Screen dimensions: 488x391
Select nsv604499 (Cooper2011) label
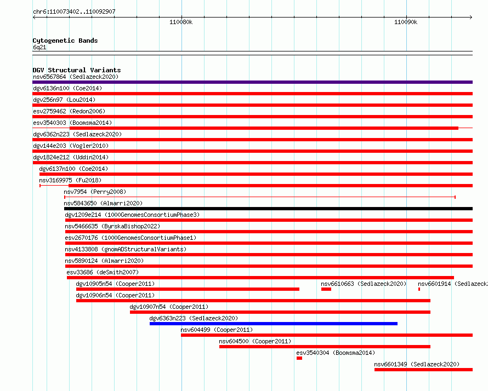pyautogui.click(x=217, y=330)
